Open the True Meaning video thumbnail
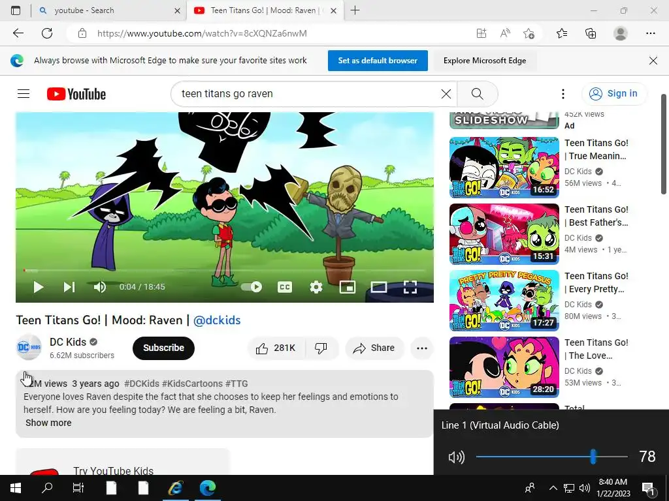 click(x=504, y=168)
